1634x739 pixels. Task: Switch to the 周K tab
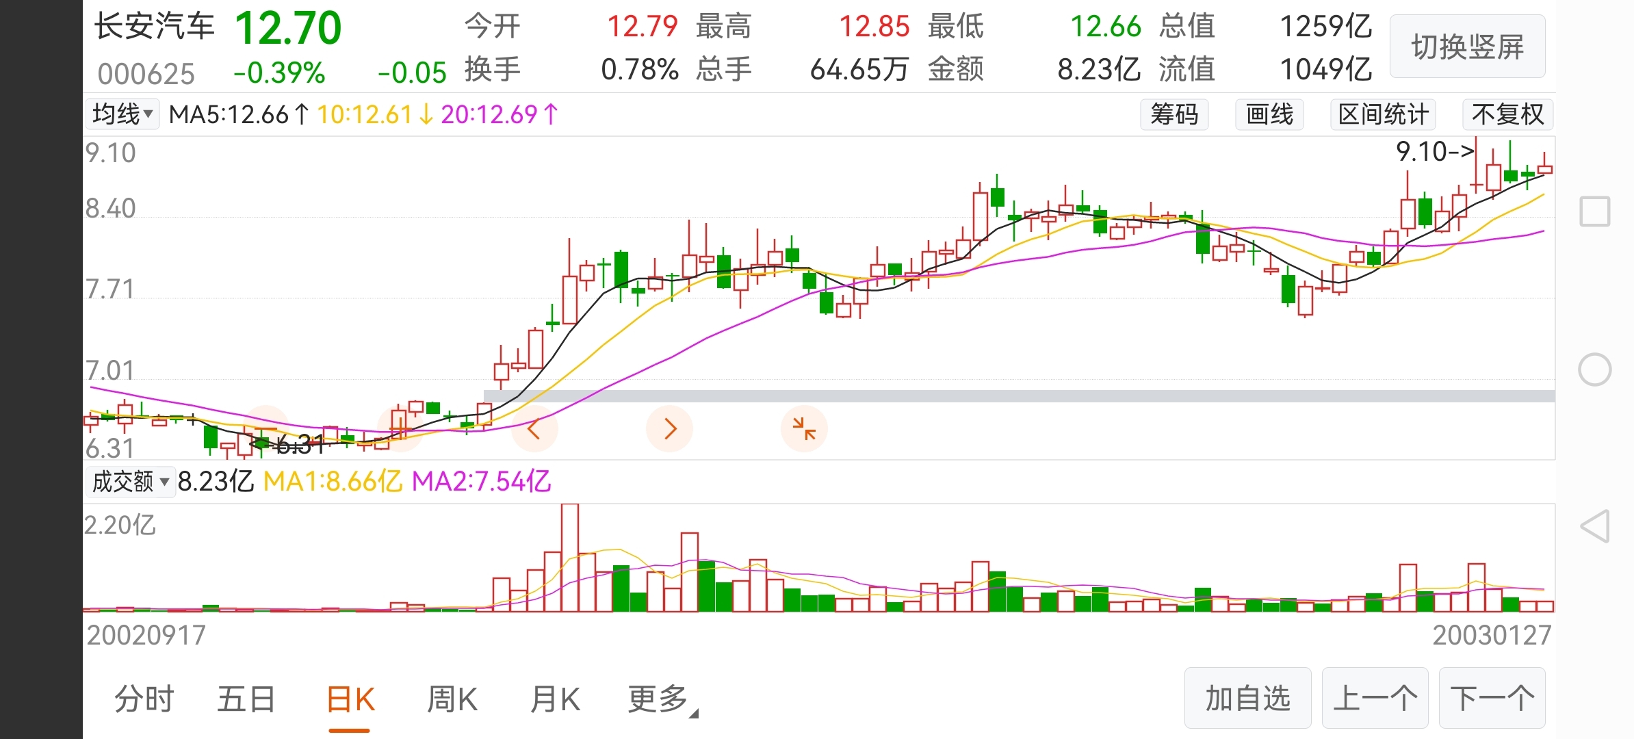(452, 699)
